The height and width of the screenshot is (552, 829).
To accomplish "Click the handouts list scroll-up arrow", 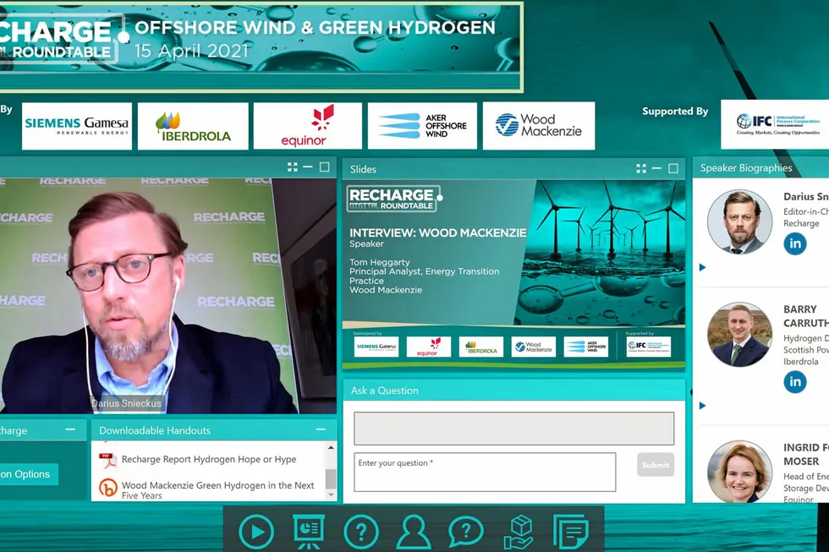I will pos(331,448).
